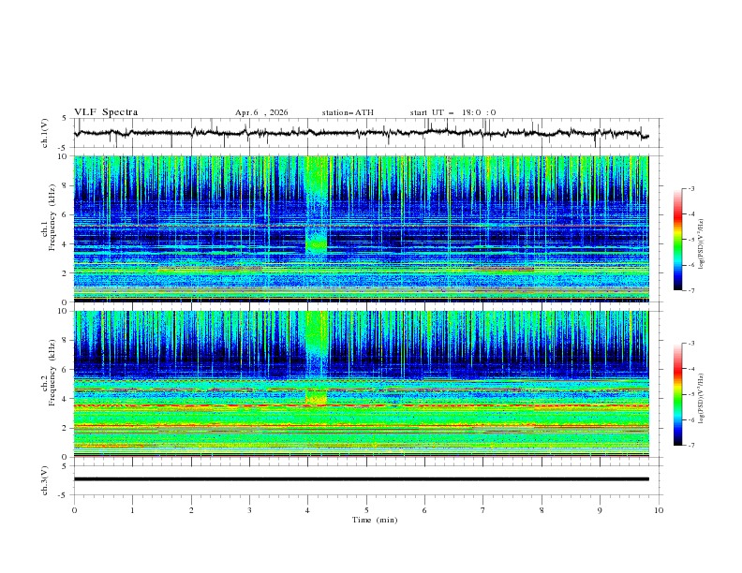This screenshot has width=742, height=573.
Task: Click the "-5" tick on ch.3(V) axis
Action: (x=64, y=495)
